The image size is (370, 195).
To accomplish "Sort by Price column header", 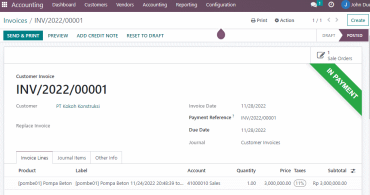I will tap(285, 170).
